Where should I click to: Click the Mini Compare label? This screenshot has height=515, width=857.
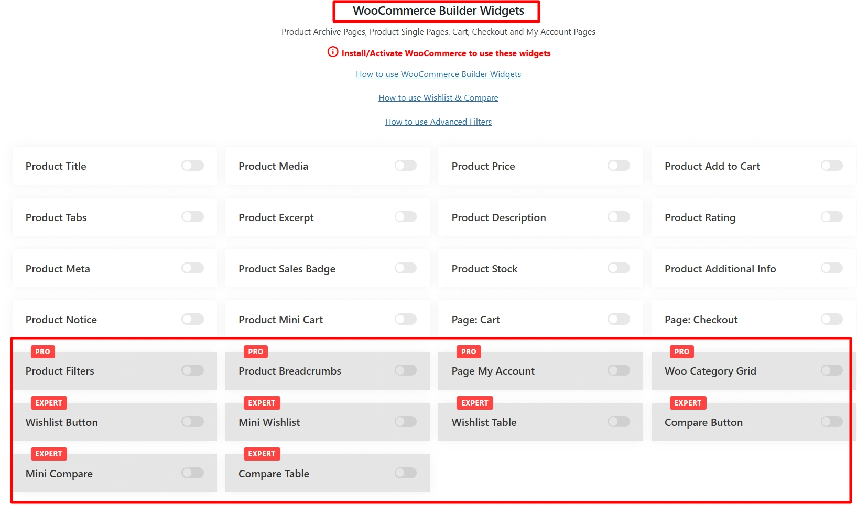(x=59, y=474)
